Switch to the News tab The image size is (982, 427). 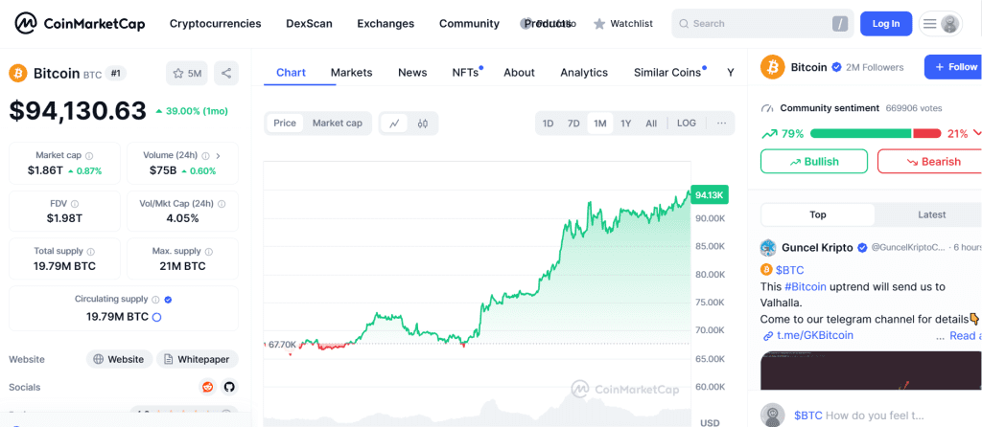(412, 73)
